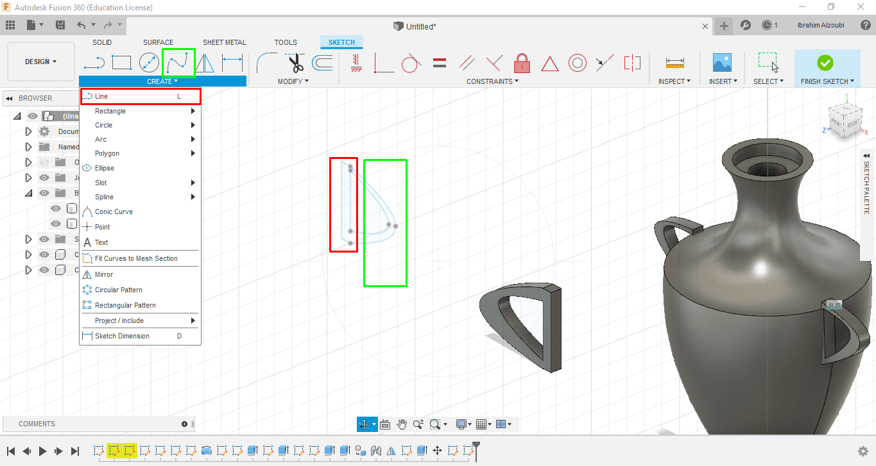Apply the Midpoint triangle constraint

549,63
